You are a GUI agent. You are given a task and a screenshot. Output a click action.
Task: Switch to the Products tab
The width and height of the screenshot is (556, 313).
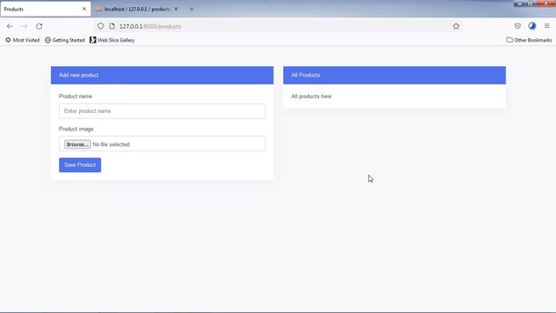pos(45,10)
